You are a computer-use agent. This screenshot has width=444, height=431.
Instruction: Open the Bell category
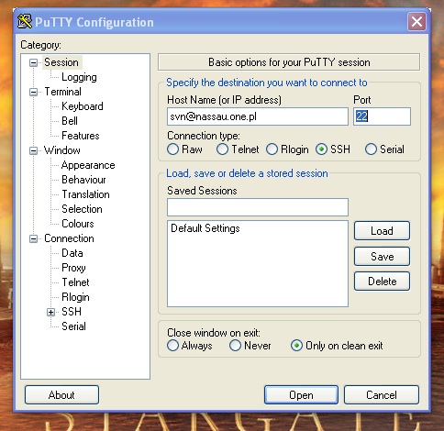coord(70,121)
